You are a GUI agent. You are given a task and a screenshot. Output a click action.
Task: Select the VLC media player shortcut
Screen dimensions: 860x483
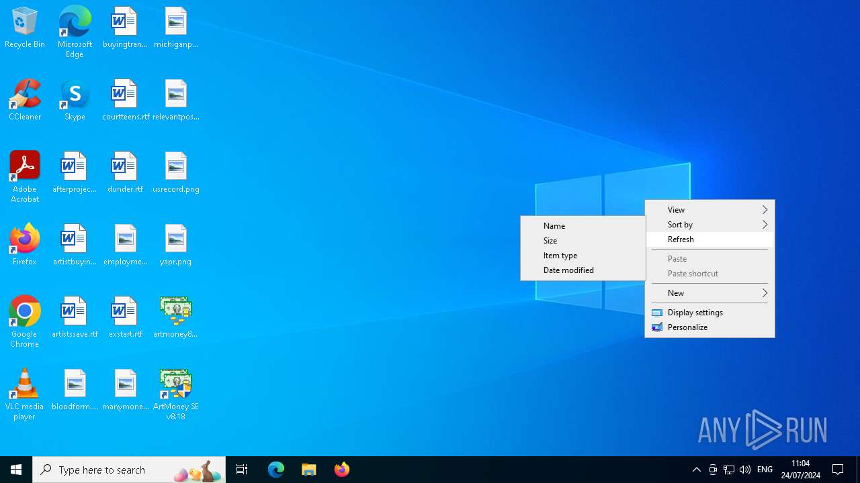click(x=25, y=394)
